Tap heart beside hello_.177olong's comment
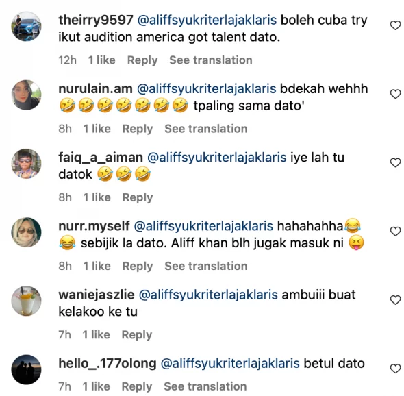The width and height of the screenshot is (404, 396). (395, 369)
